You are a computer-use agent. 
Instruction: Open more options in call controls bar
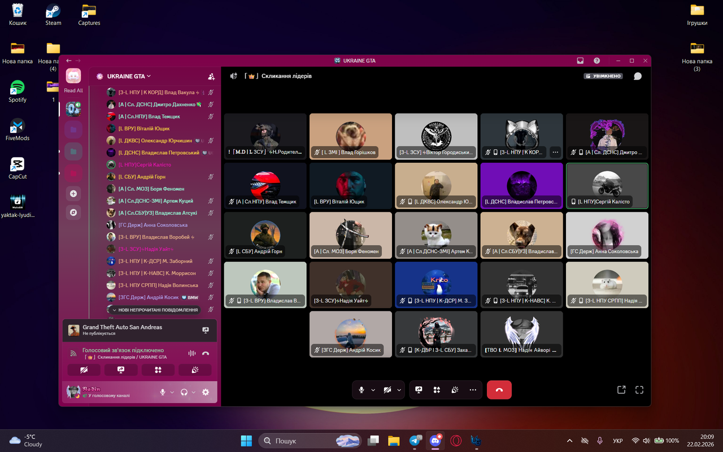pyautogui.click(x=473, y=390)
